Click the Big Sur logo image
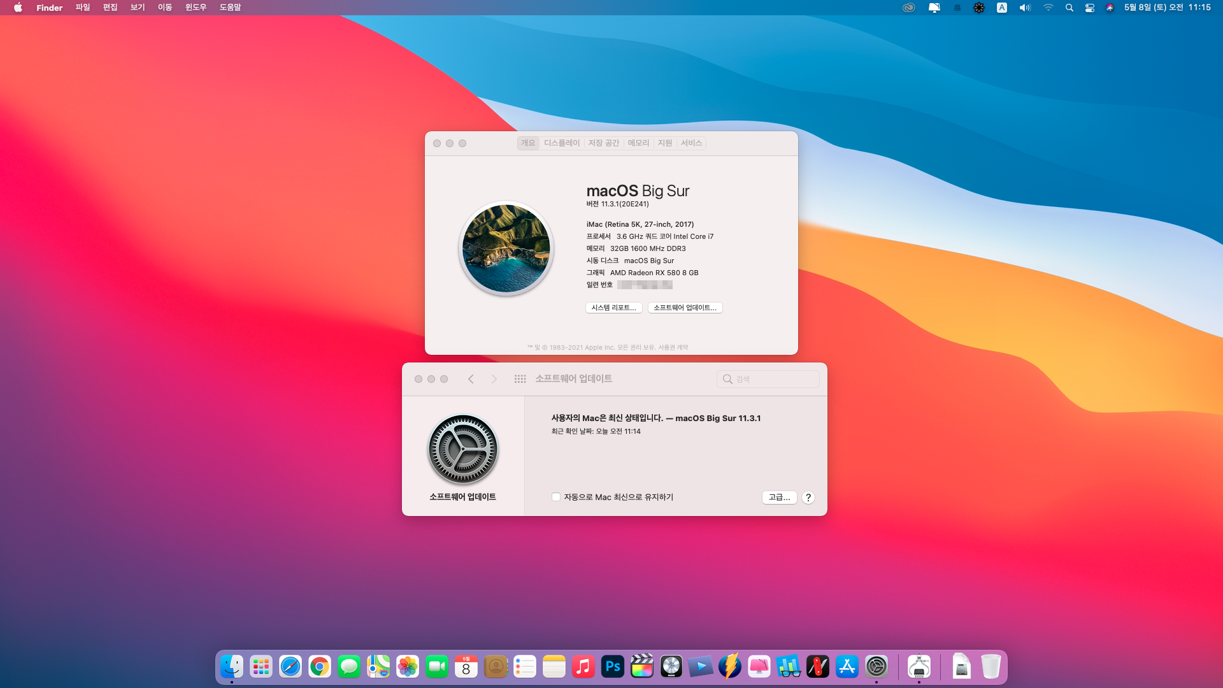1223x688 pixels. [506, 248]
